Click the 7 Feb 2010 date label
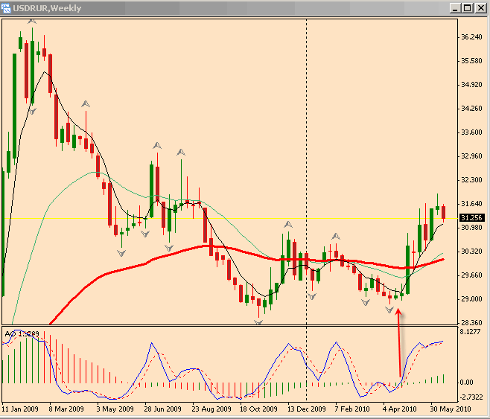This screenshot has width=490, height=419. (x=352, y=409)
